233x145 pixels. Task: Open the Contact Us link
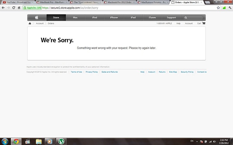(x=202, y=72)
